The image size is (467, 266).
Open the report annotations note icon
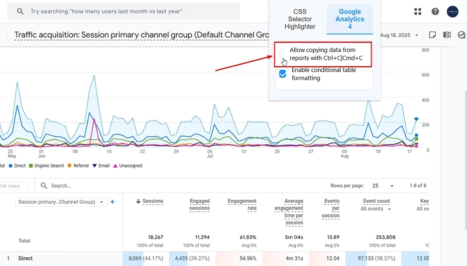pyautogui.click(x=432, y=35)
